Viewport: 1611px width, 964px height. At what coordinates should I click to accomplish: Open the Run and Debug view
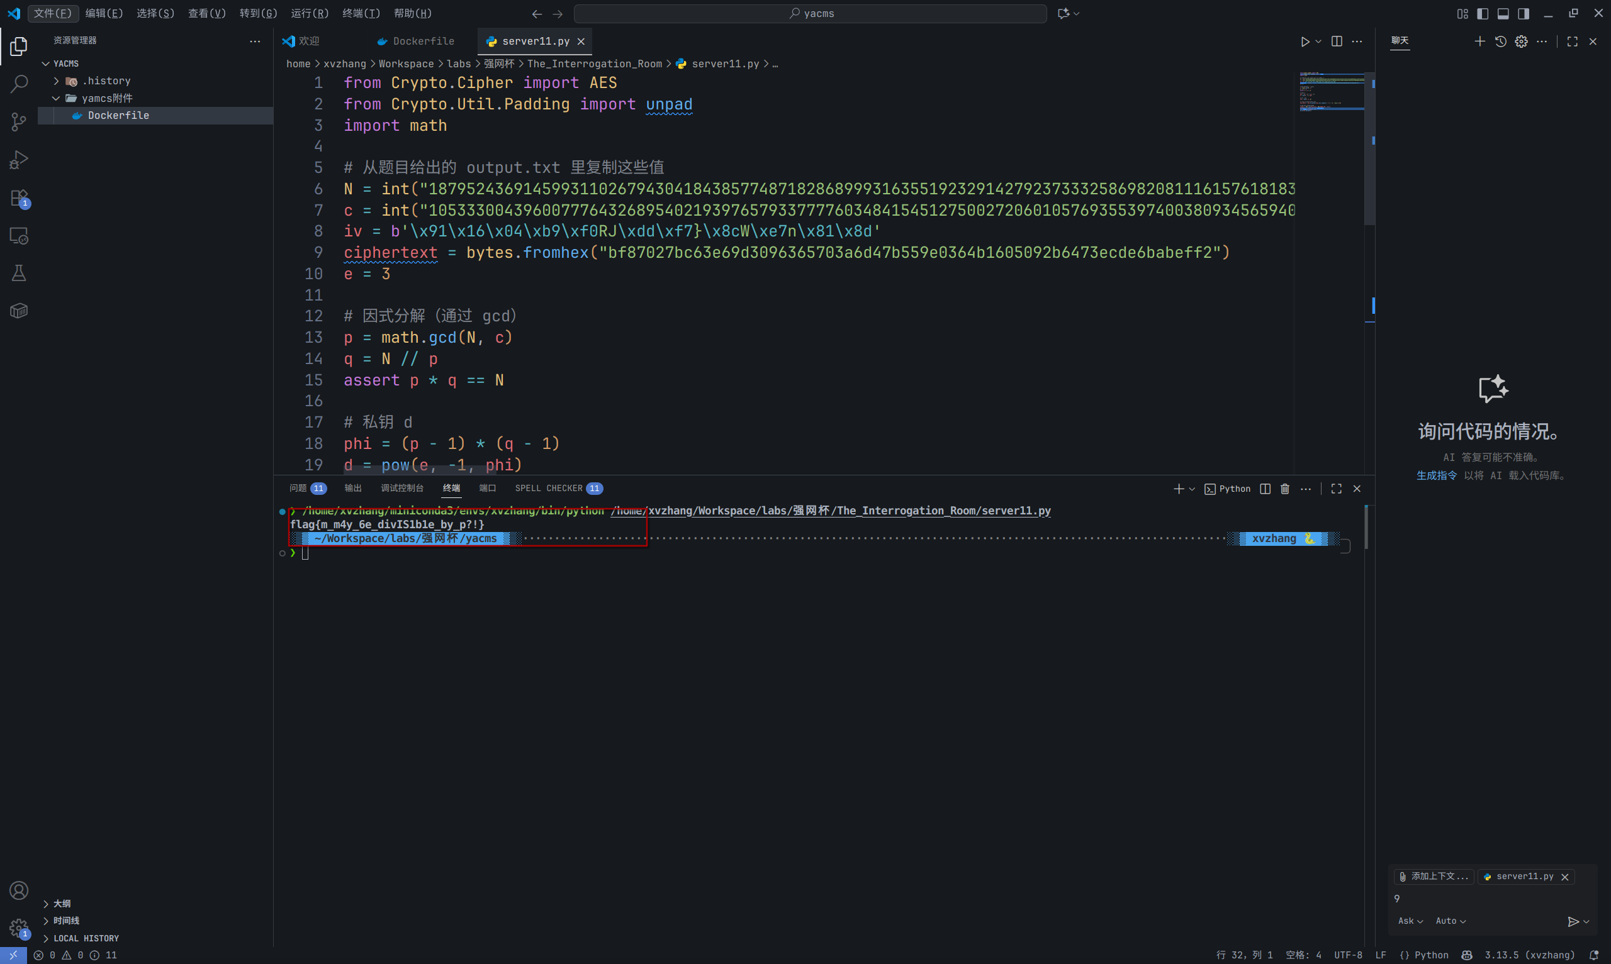[19, 160]
